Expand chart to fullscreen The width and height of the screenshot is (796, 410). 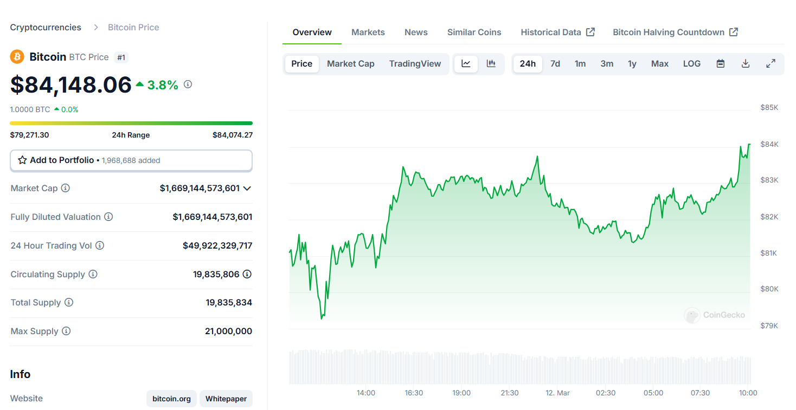coord(771,64)
